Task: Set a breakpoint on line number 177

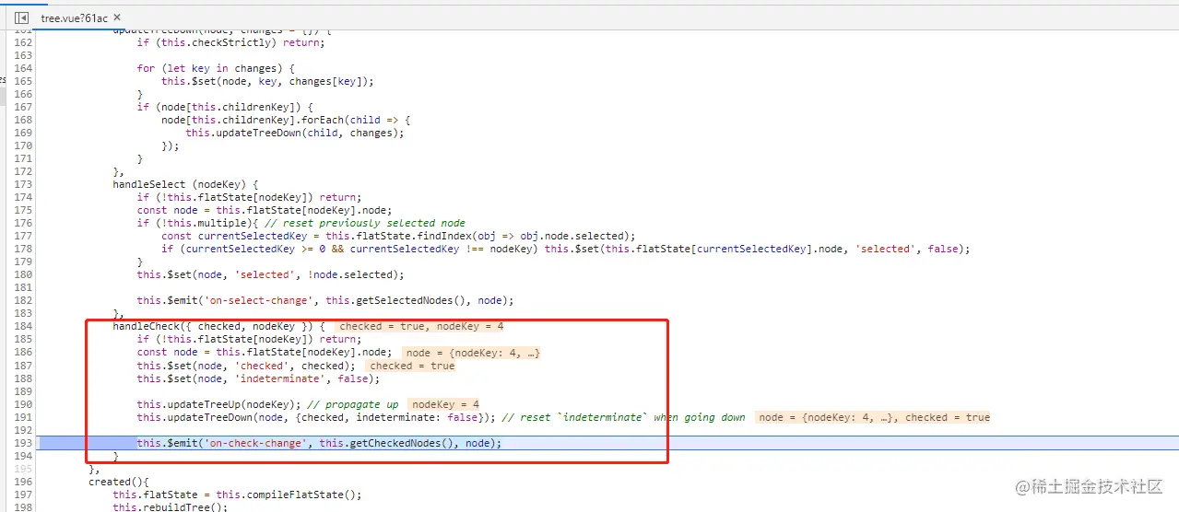Action: pos(23,236)
